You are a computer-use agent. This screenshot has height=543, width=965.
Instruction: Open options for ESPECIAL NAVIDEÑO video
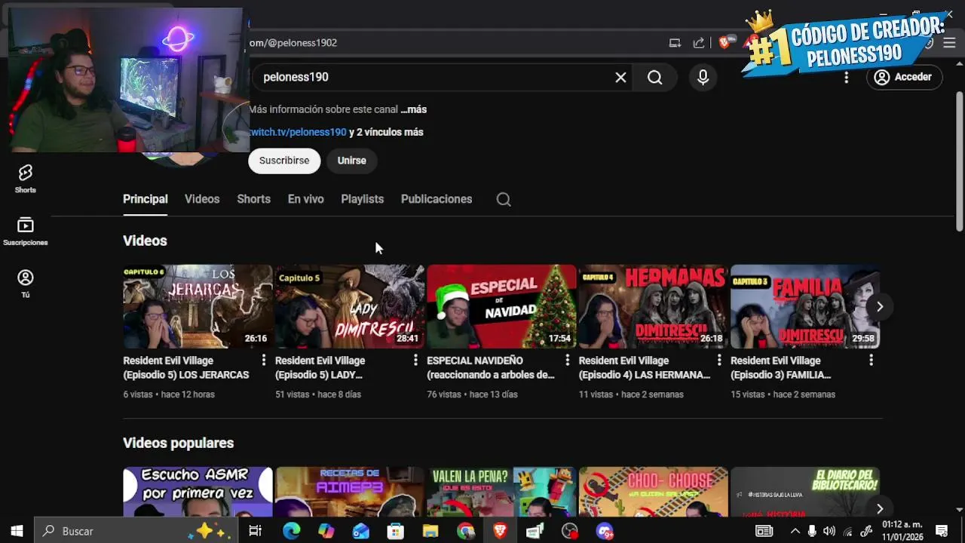point(568,360)
